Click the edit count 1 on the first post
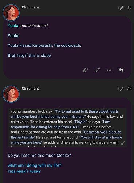Viewport: 134px width, 183px height. 118,8
